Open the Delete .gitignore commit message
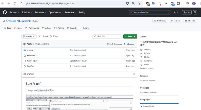Viewport: 201px width, 110px height. (42, 44)
